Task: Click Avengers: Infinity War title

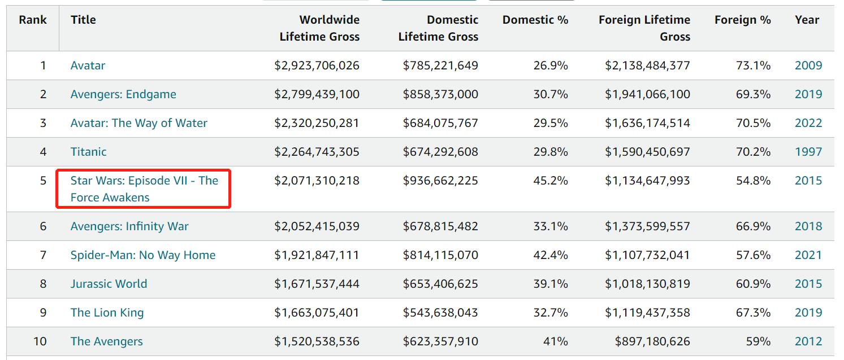Action: (x=129, y=226)
